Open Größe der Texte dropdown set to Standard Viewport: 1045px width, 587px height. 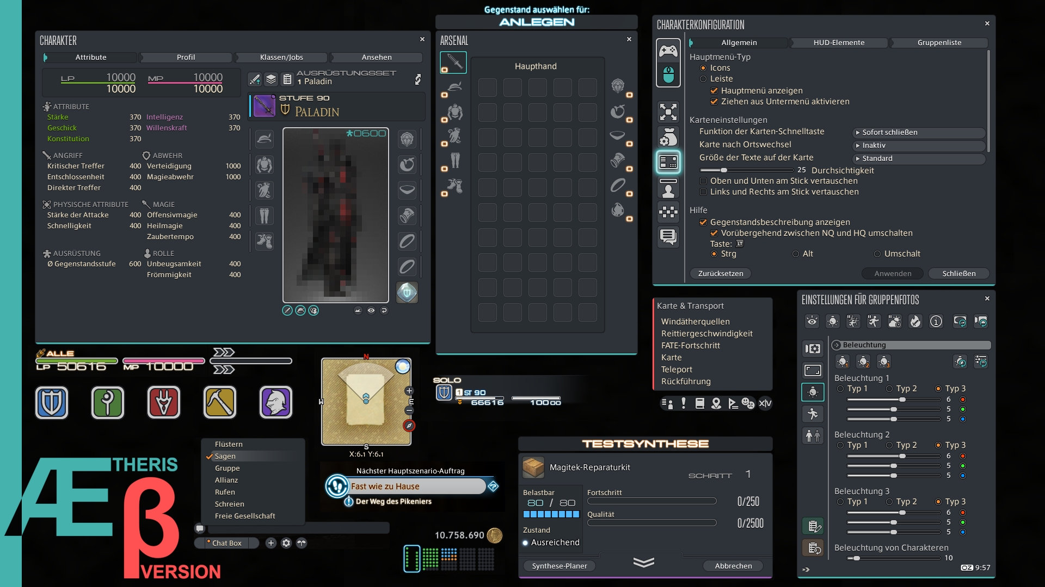coord(919,159)
